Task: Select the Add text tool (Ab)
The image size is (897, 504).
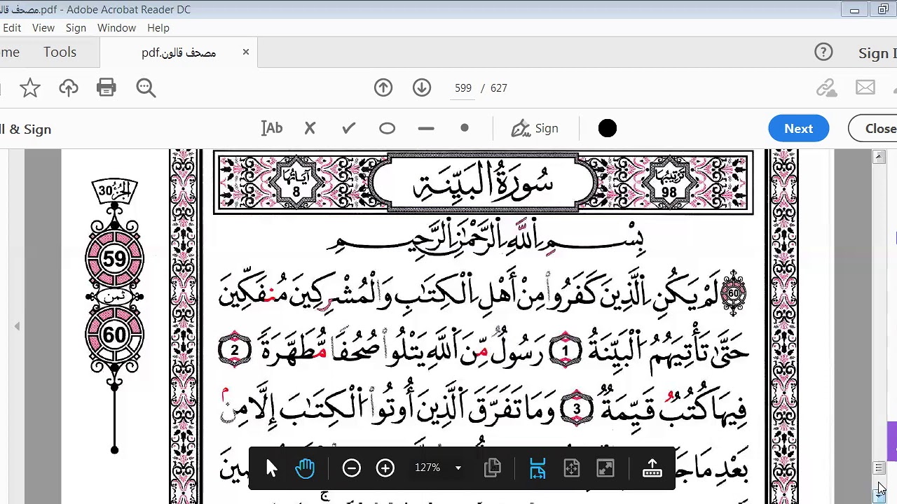Action: 272,128
